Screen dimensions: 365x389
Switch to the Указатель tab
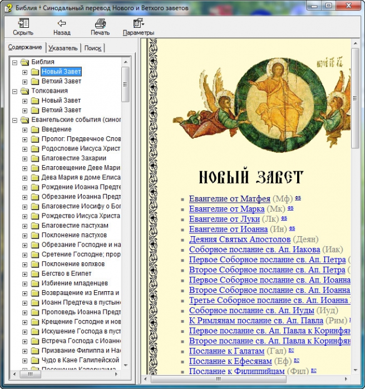tap(63, 48)
